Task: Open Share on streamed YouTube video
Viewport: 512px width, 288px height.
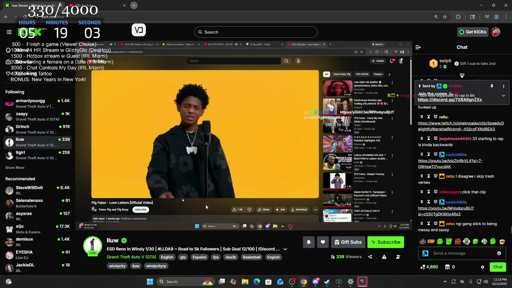Action: (263, 210)
